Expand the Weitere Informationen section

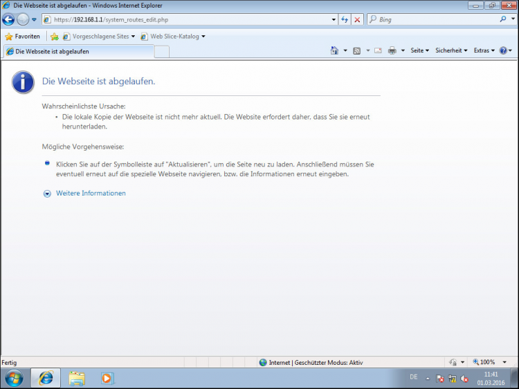90,193
